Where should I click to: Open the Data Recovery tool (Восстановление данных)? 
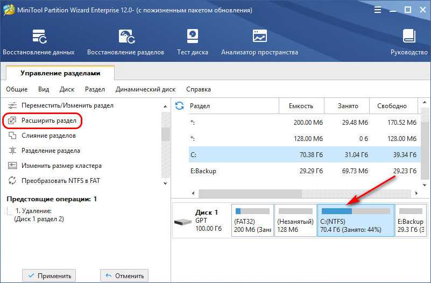click(x=38, y=42)
